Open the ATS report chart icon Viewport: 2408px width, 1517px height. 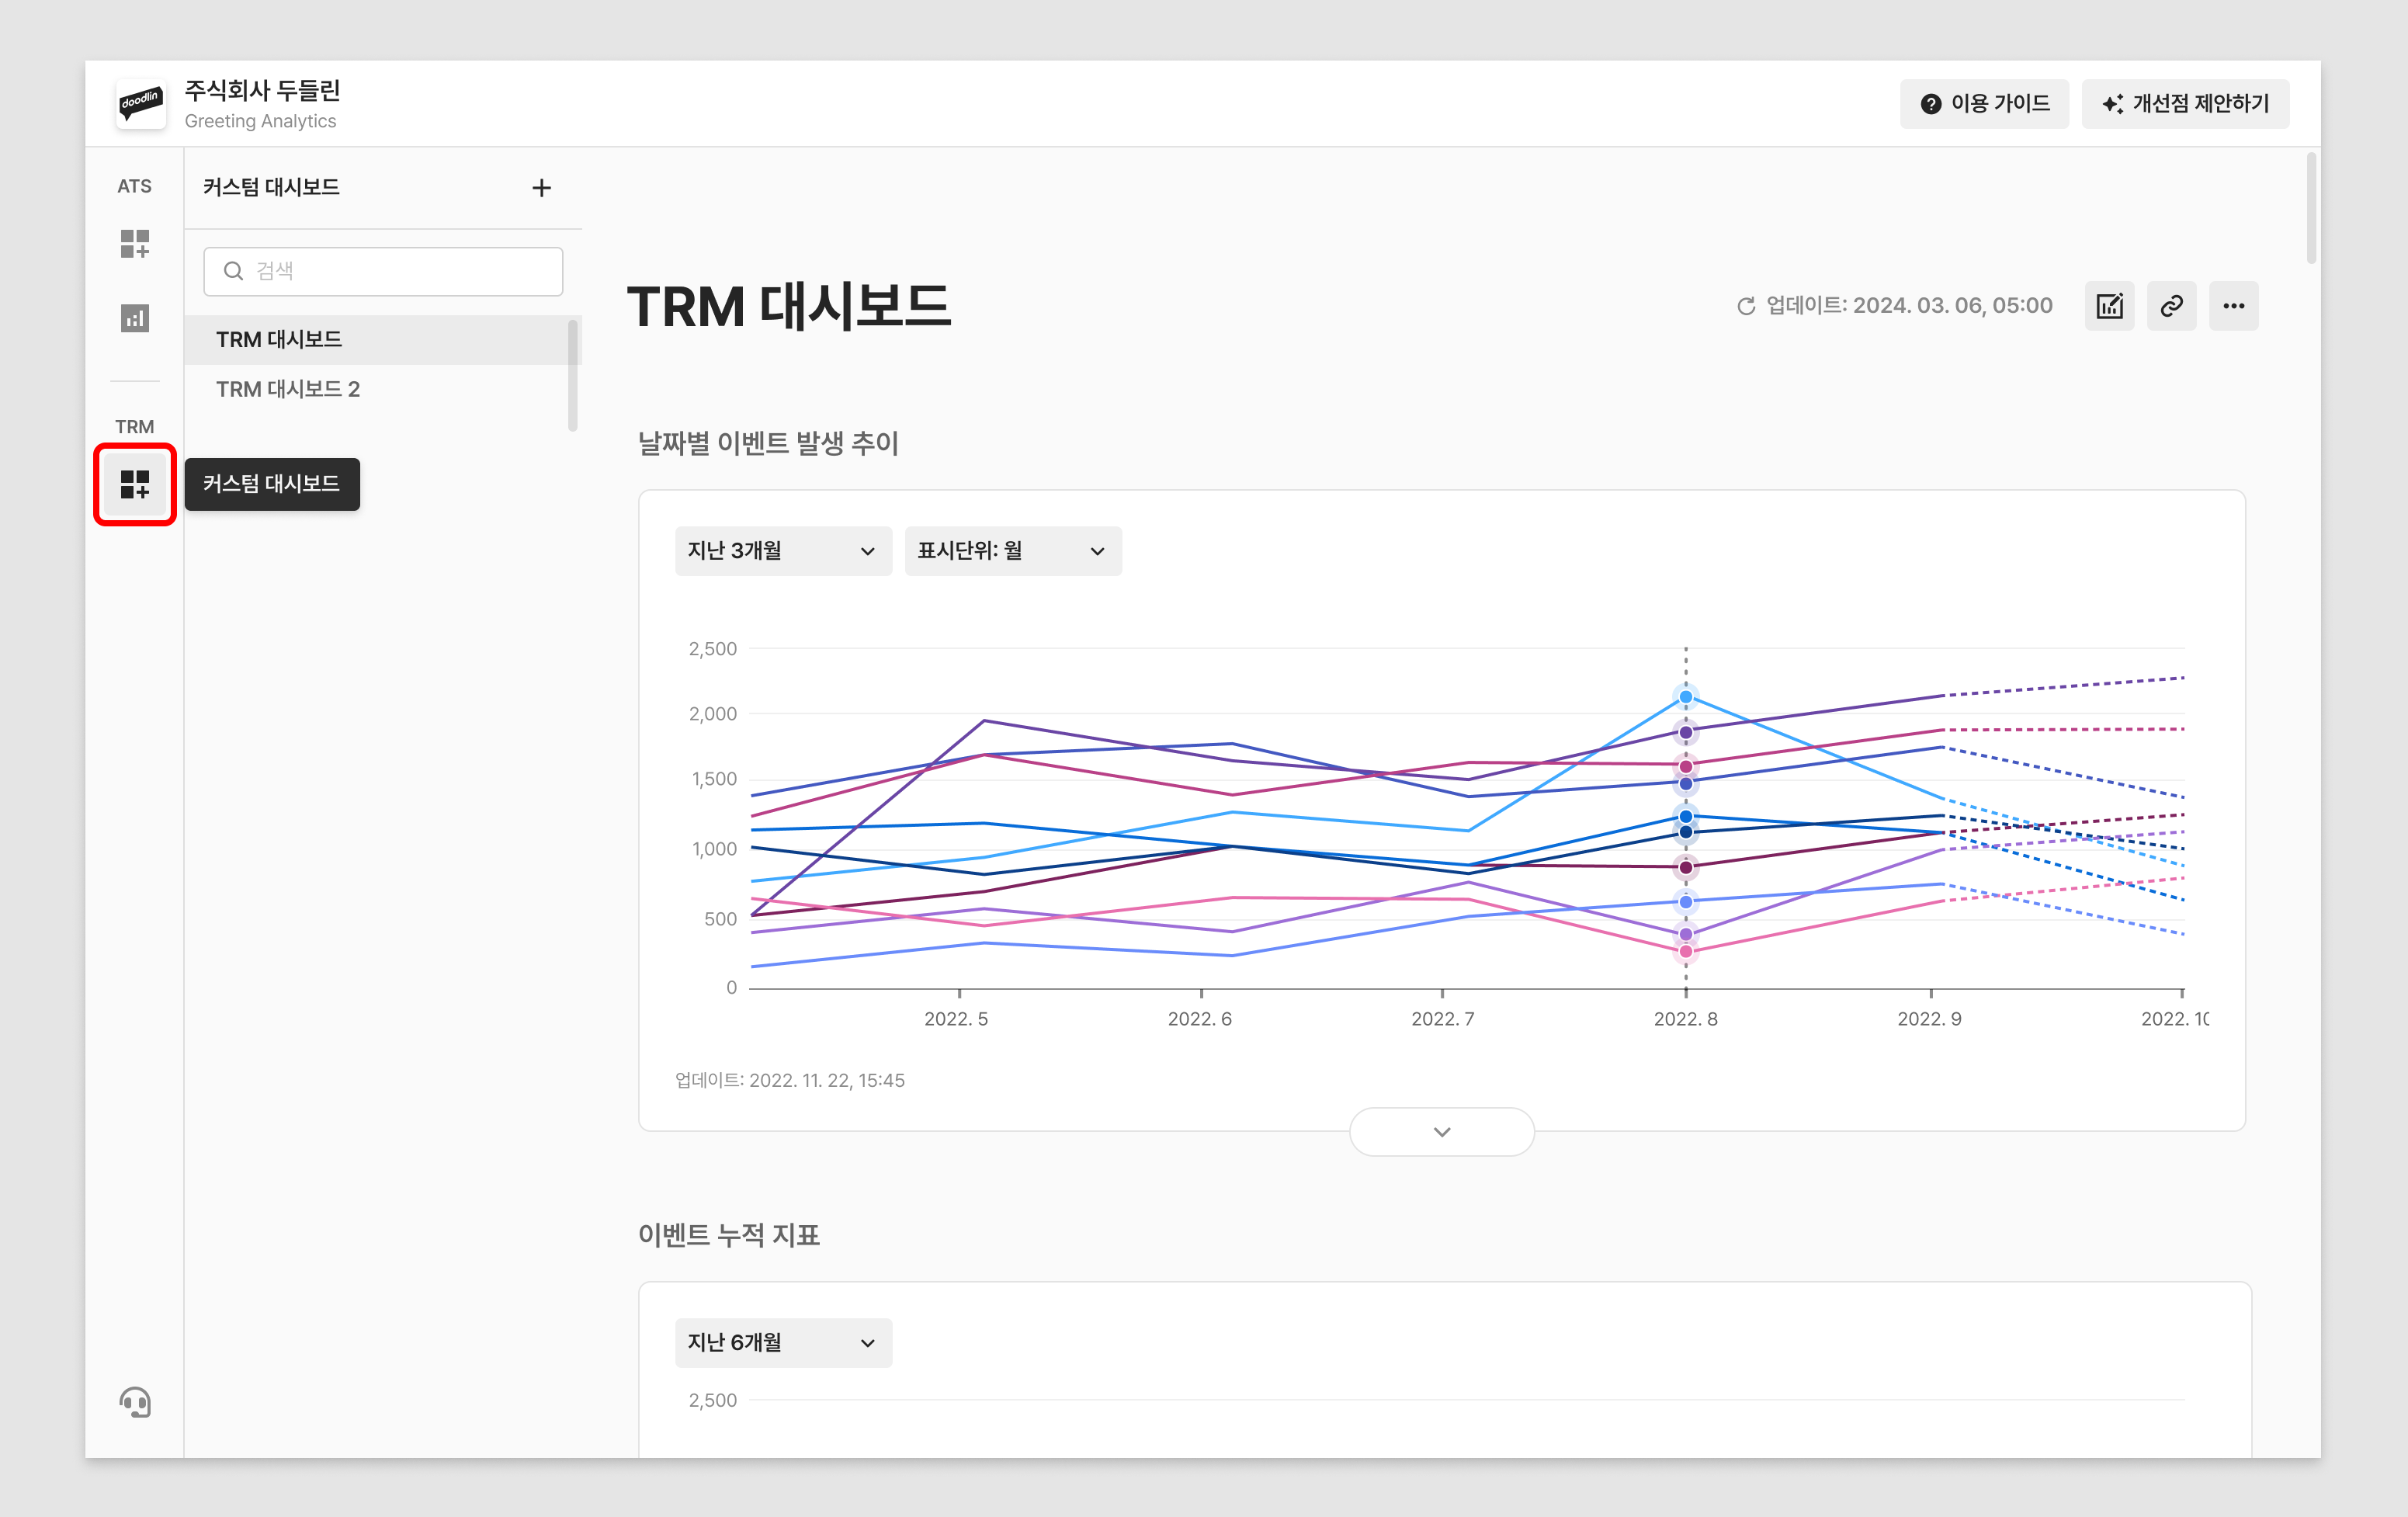pos(134,318)
